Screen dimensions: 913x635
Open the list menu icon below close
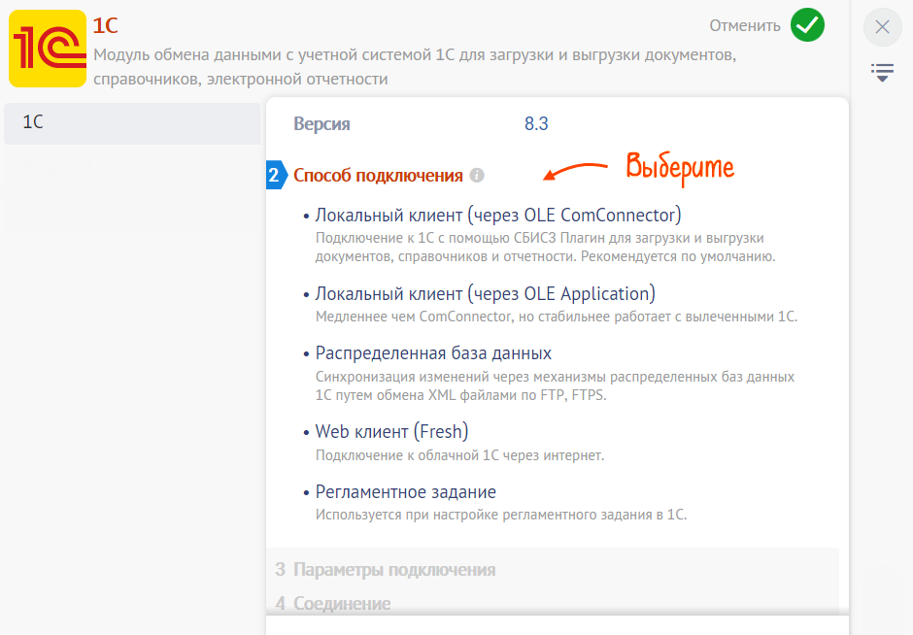coord(882,72)
